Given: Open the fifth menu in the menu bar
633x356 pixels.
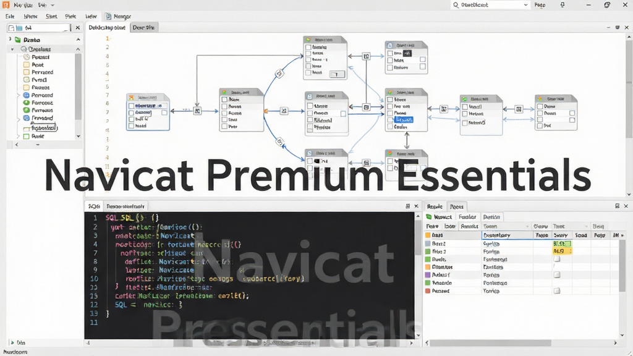Looking at the screenshot, I should point(91,17).
